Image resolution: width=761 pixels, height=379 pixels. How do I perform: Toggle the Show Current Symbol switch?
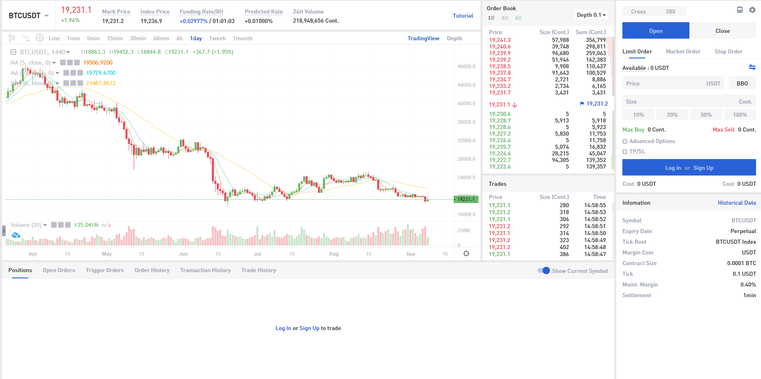click(543, 270)
